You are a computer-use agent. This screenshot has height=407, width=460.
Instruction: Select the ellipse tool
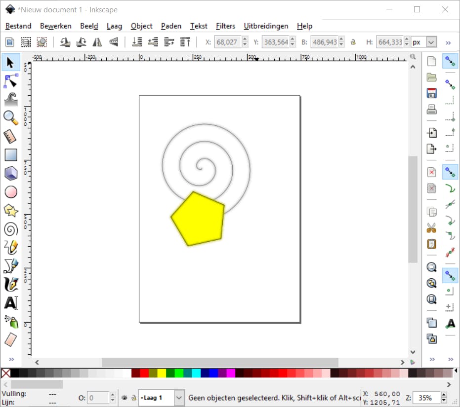tap(11, 192)
